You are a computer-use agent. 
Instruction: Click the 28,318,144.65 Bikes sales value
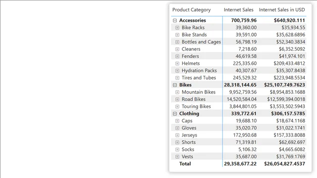pos(240,85)
